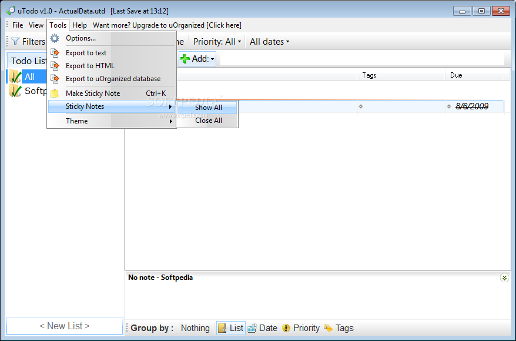Expand the Theme submenu arrow
Screen dimensions: 516x341
(x=171, y=121)
